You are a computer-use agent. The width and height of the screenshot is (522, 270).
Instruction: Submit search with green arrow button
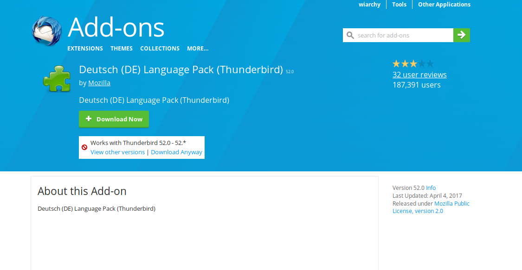[x=461, y=35]
